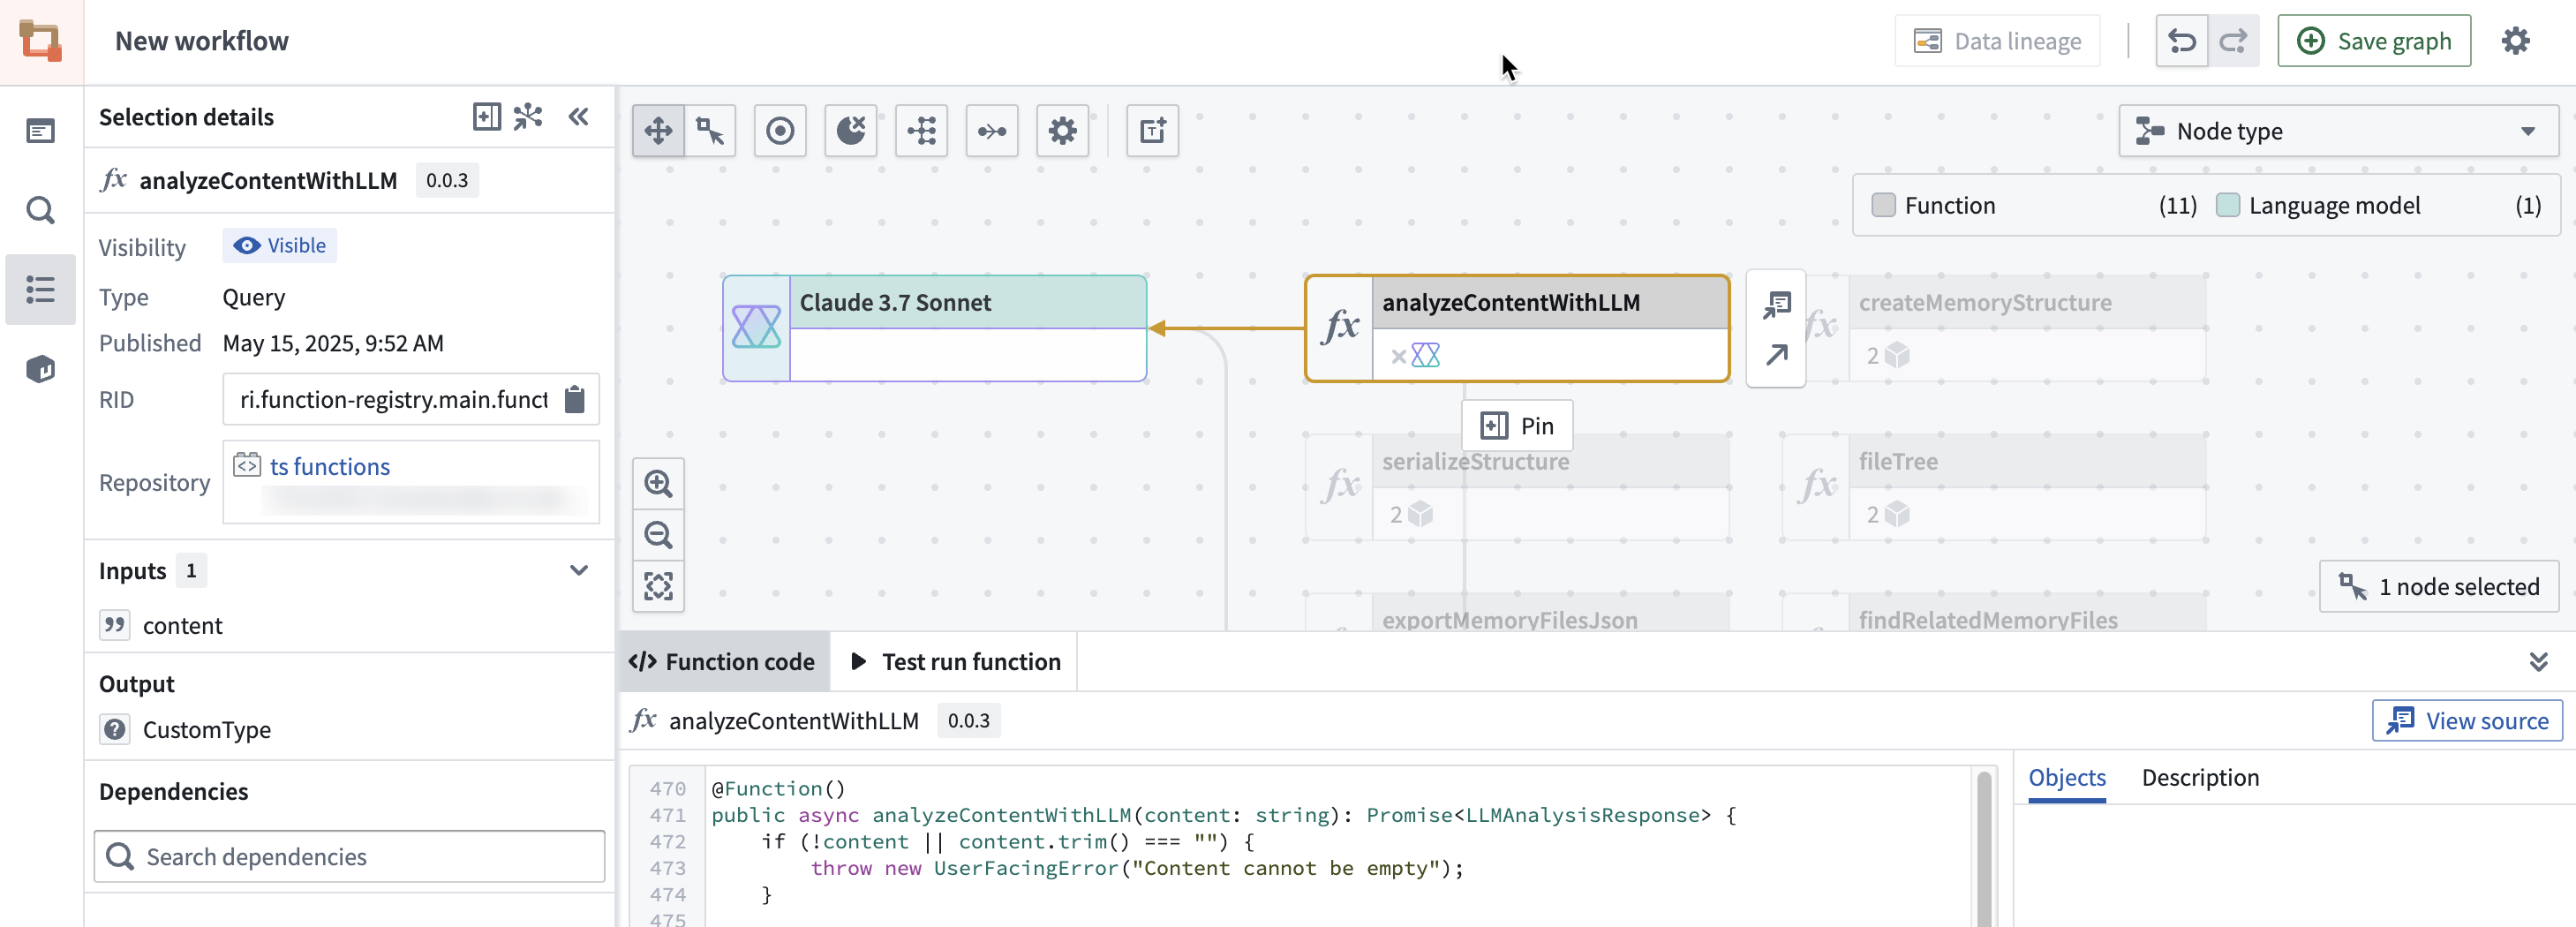The width and height of the screenshot is (2576, 927).
Task: Copy the RID using the clipboard icon
Action: coord(574,399)
